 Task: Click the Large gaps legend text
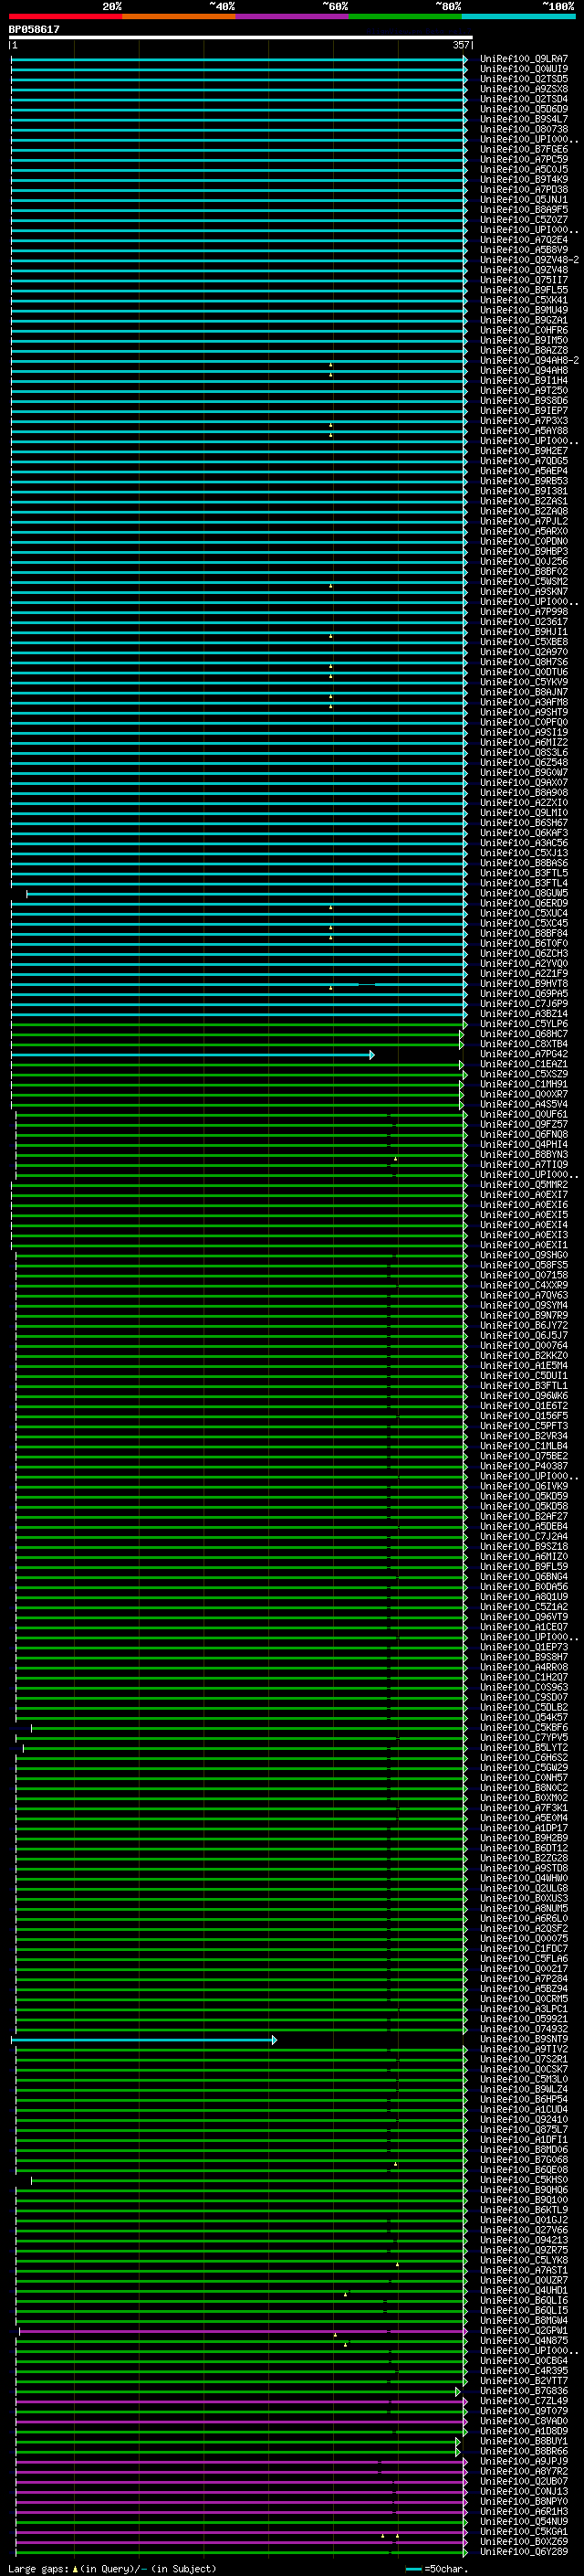coord(112,2569)
